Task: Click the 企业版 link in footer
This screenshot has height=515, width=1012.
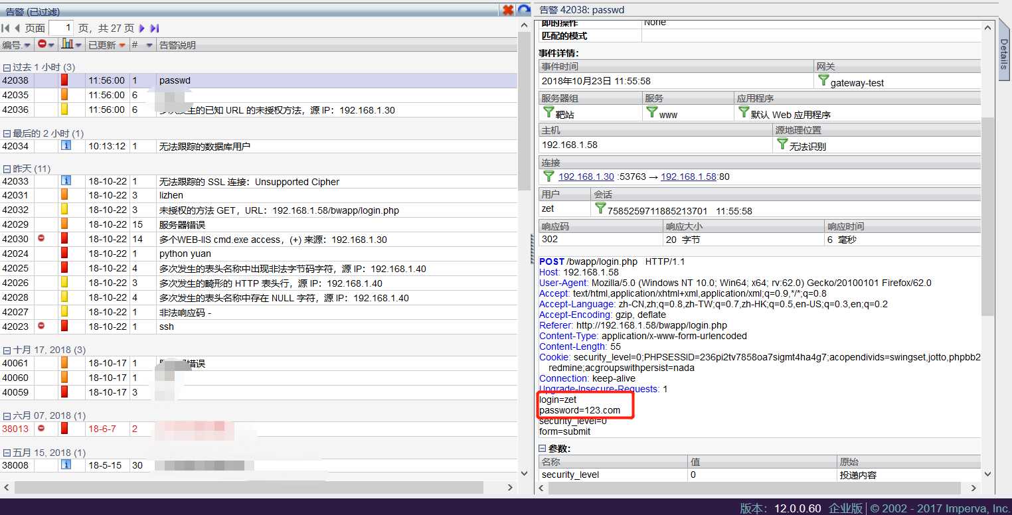Action: tap(845, 508)
